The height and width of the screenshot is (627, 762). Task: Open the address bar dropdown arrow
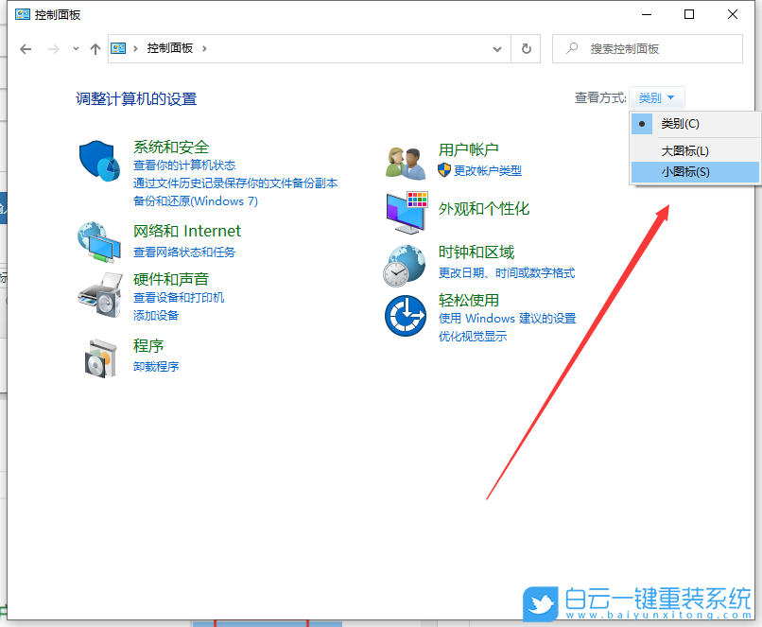click(497, 48)
